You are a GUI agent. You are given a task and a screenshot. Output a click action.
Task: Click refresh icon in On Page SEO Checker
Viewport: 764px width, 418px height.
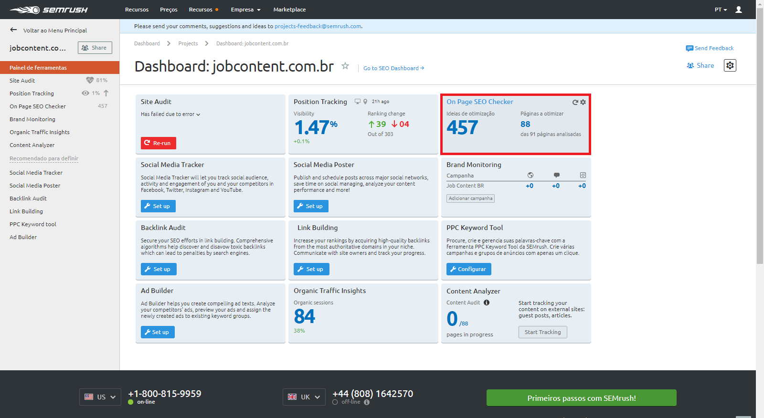pos(575,102)
